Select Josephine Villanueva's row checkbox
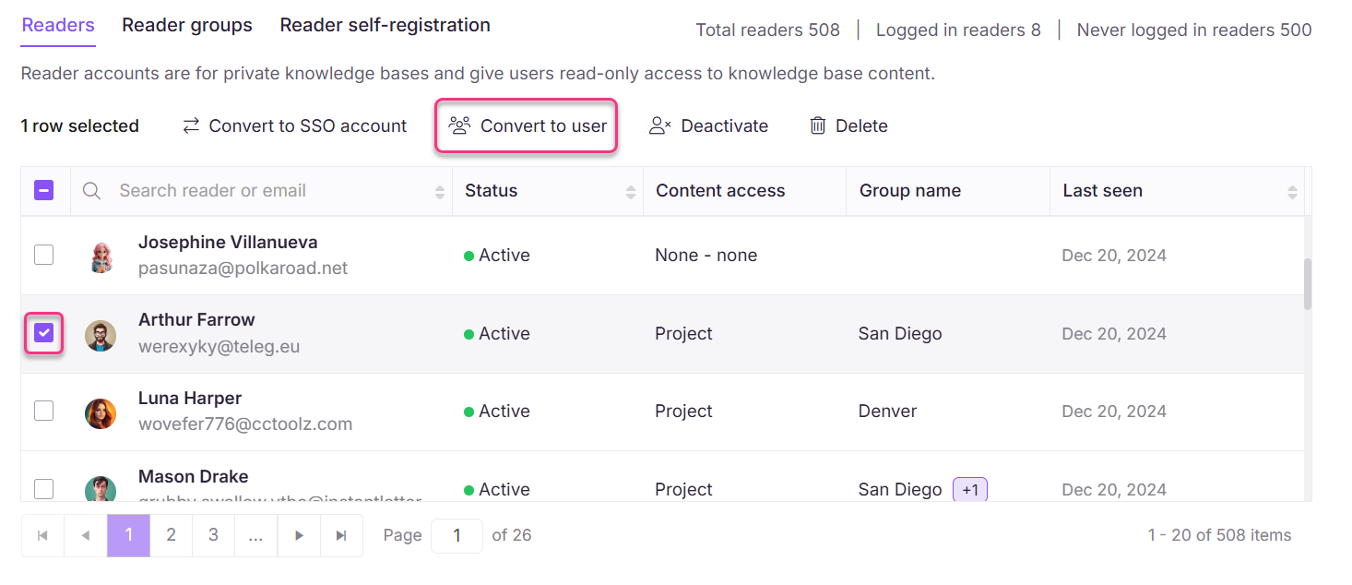The height and width of the screenshot is (585, 1352). [x=43, y=254]
